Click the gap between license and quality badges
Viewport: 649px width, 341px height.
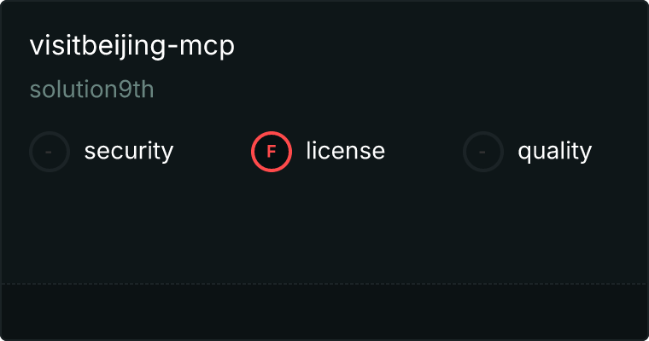(424, 152)
